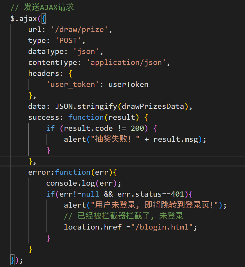Click the 'contentType' property name
This screenshot has width=245, height=267.
tap(52, 63)
